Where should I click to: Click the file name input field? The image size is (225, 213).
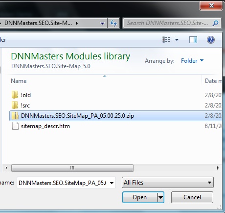(x=63, y=183)
